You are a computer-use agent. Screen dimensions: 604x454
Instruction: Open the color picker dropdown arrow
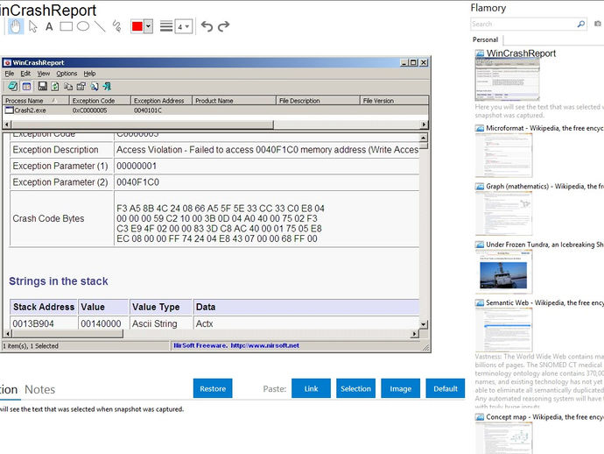coord(149,26)
